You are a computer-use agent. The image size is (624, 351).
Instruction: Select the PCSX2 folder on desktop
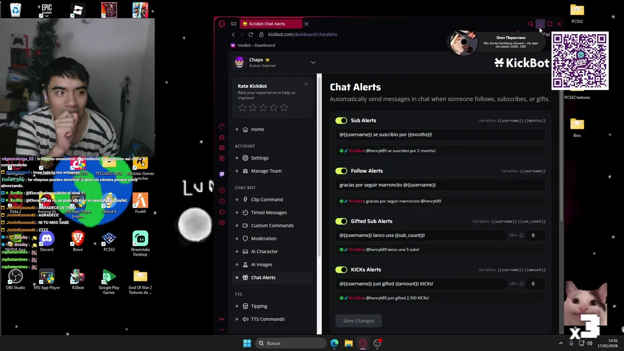pos(577,14)
